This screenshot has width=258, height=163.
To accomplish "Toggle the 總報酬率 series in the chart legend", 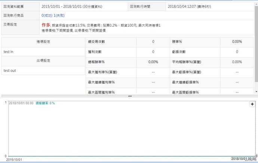I will (x=45, y=103).
